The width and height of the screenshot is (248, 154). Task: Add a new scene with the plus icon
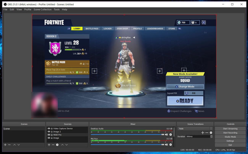[5, 145]
